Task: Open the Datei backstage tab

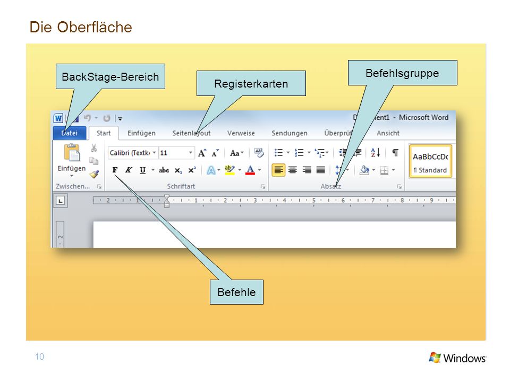Action: tap(69, 133)
